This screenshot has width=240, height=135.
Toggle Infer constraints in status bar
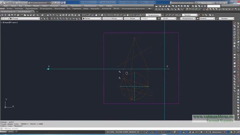coord(147,132)
